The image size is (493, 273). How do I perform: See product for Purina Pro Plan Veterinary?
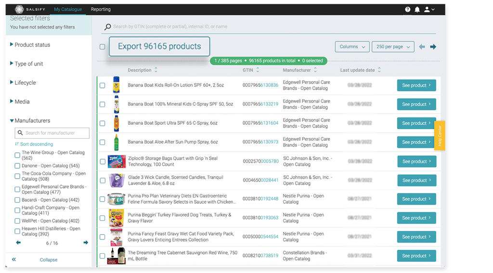[x=416, y=199]
